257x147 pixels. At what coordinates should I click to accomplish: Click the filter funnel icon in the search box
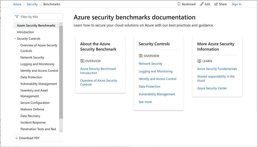click(x=17, y=17)
